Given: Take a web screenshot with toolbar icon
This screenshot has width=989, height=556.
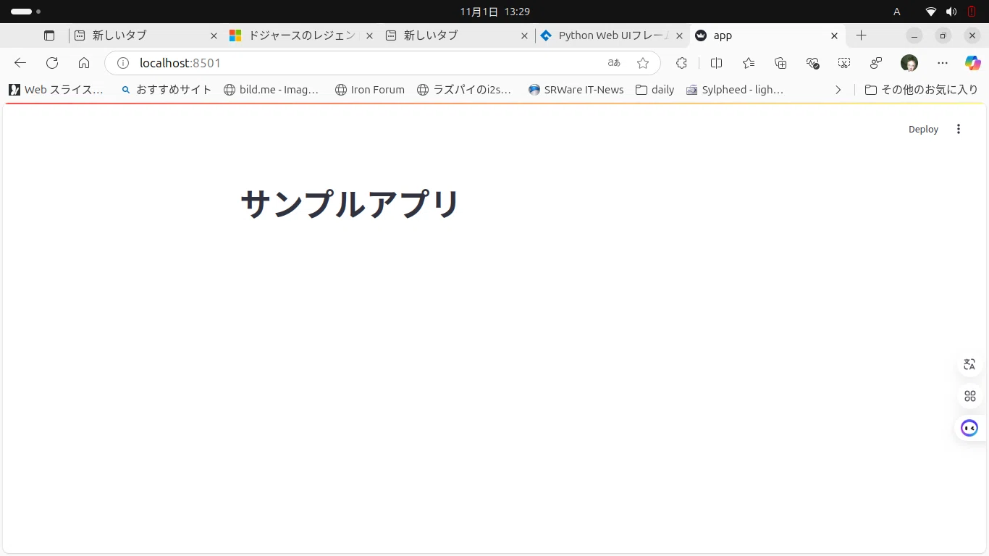Looking at the screenshot, I should (844, 63).
